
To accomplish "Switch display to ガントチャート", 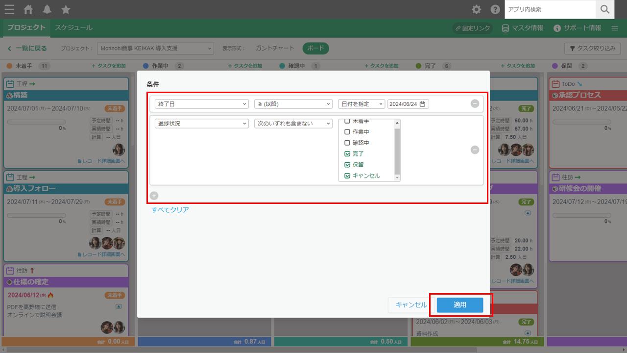I will click(275, 49).
